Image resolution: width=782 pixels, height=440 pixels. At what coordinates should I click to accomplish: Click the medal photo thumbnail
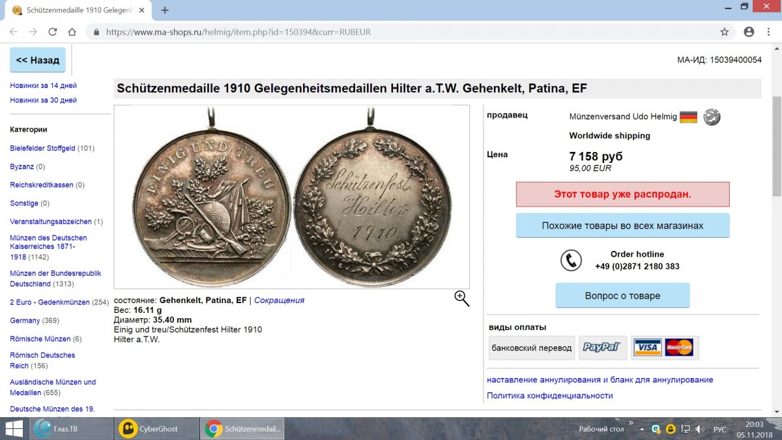click(292, 197)
